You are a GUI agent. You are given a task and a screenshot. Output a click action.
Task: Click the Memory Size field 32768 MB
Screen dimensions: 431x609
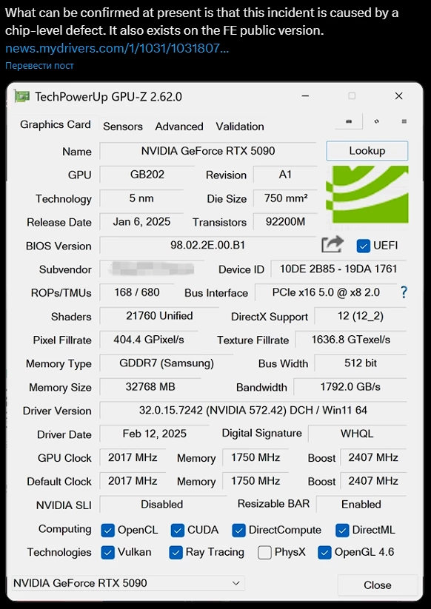pyautogui.click(x=150, y=387)
